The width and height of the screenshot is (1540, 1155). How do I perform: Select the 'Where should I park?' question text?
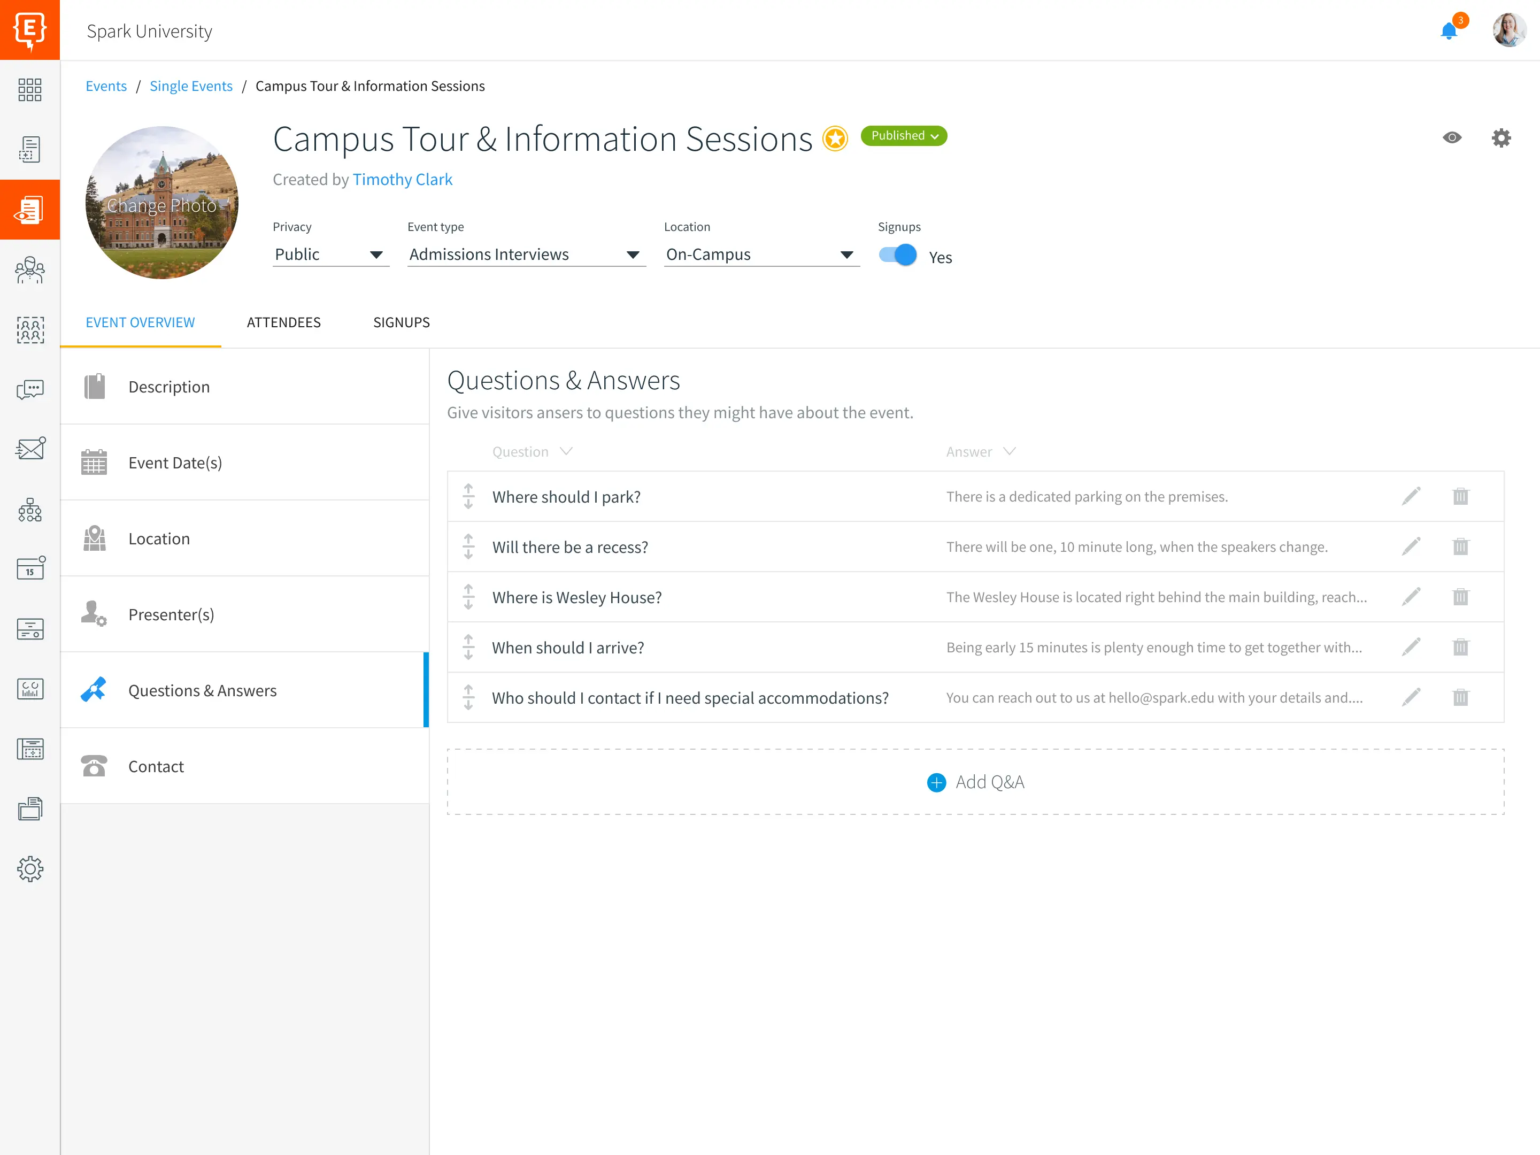click(566, 497)
